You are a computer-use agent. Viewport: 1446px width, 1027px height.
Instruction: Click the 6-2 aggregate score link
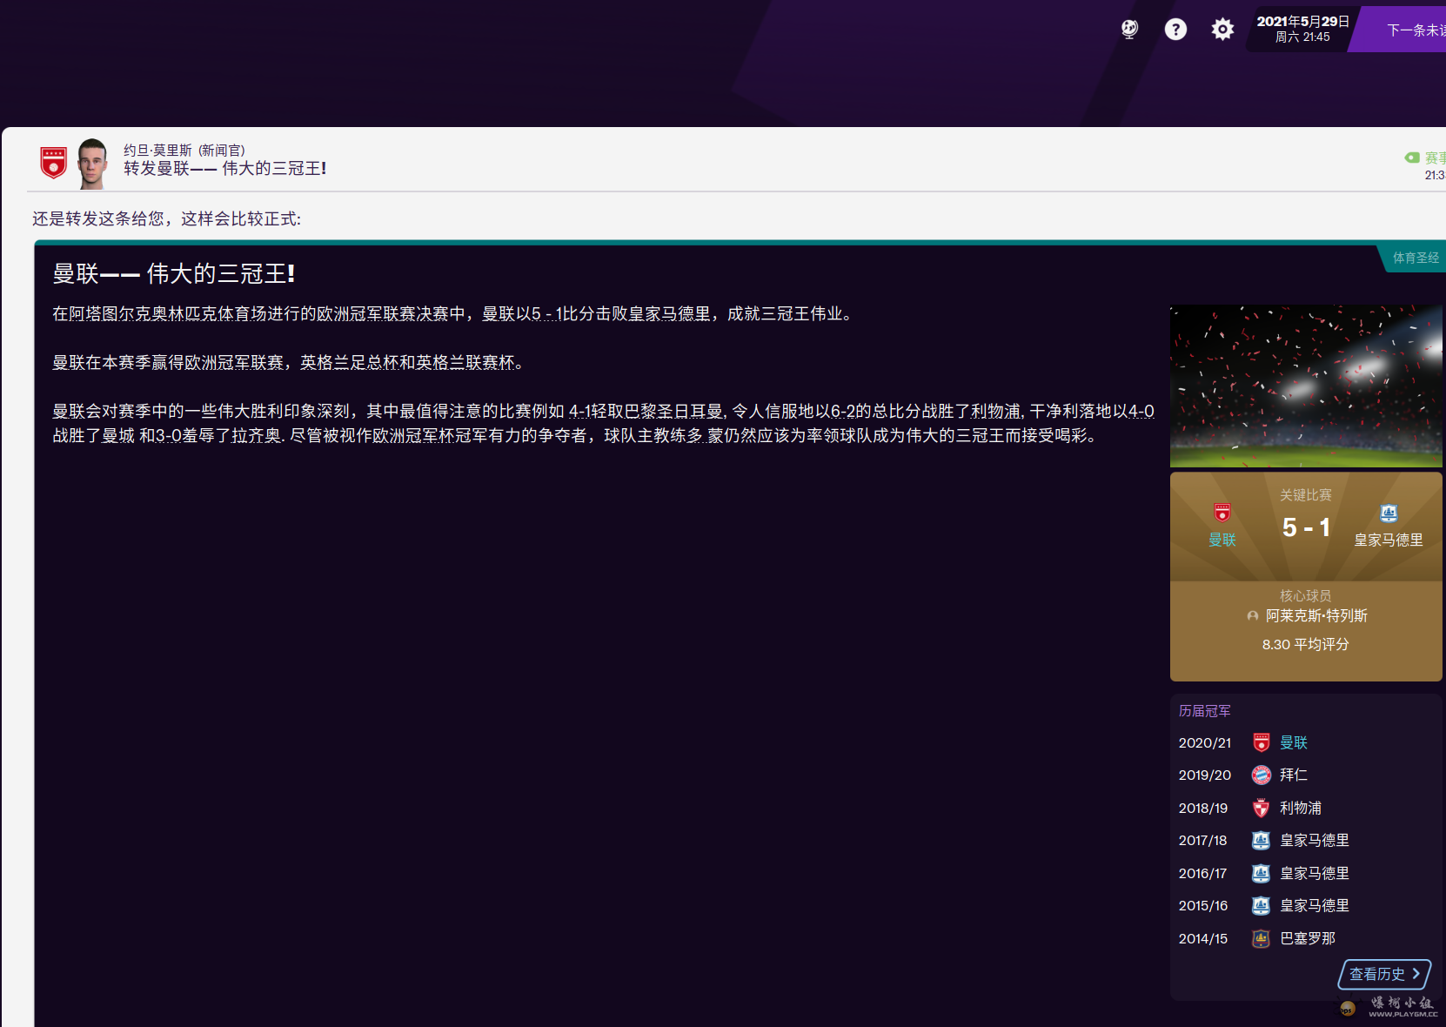(843, 411)
